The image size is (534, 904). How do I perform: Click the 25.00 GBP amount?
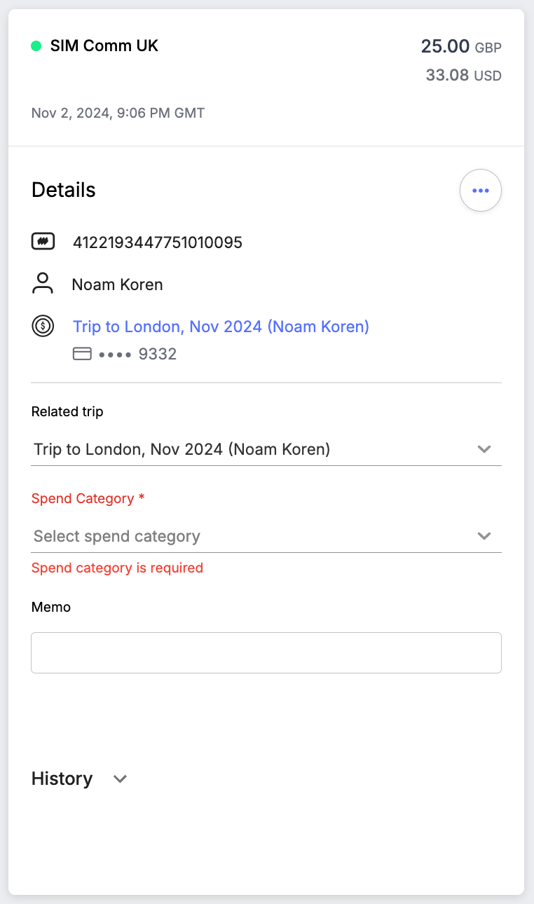pyautogui.click(x=460, y=47)
